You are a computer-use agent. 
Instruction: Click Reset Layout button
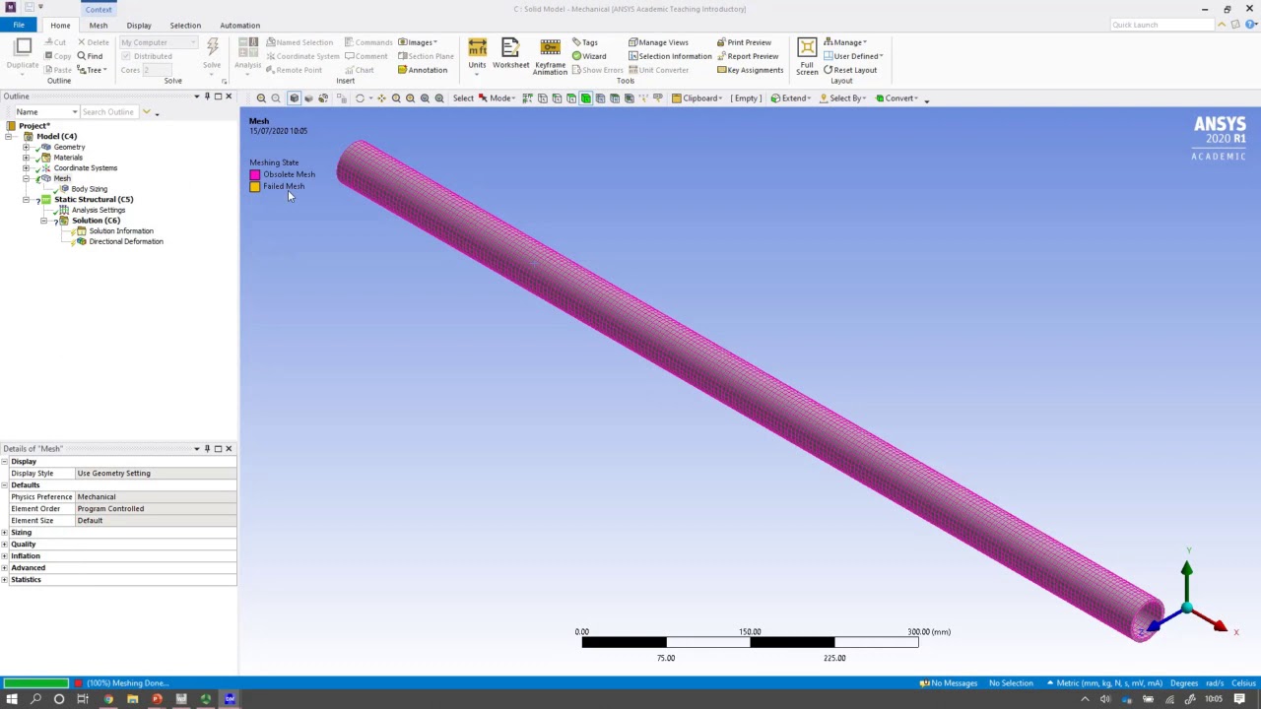click(x=850, y=70)
